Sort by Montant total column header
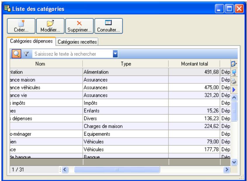 194,64
